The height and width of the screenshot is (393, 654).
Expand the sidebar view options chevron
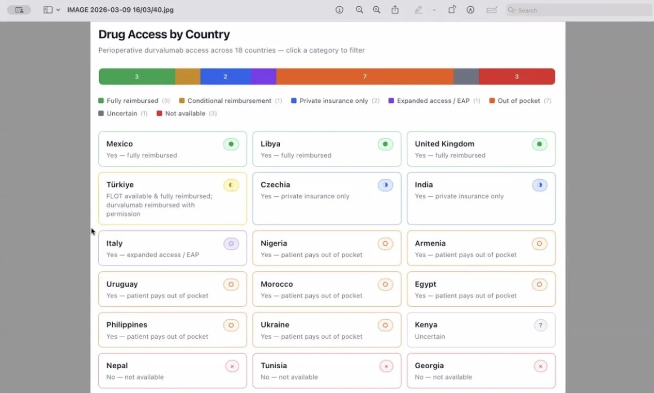point(58,10)
